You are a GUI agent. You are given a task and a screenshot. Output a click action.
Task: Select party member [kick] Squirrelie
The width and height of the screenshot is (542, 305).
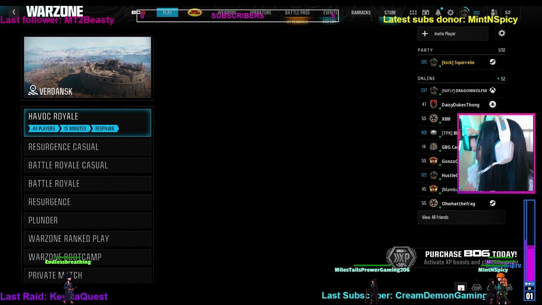[461, 62]
